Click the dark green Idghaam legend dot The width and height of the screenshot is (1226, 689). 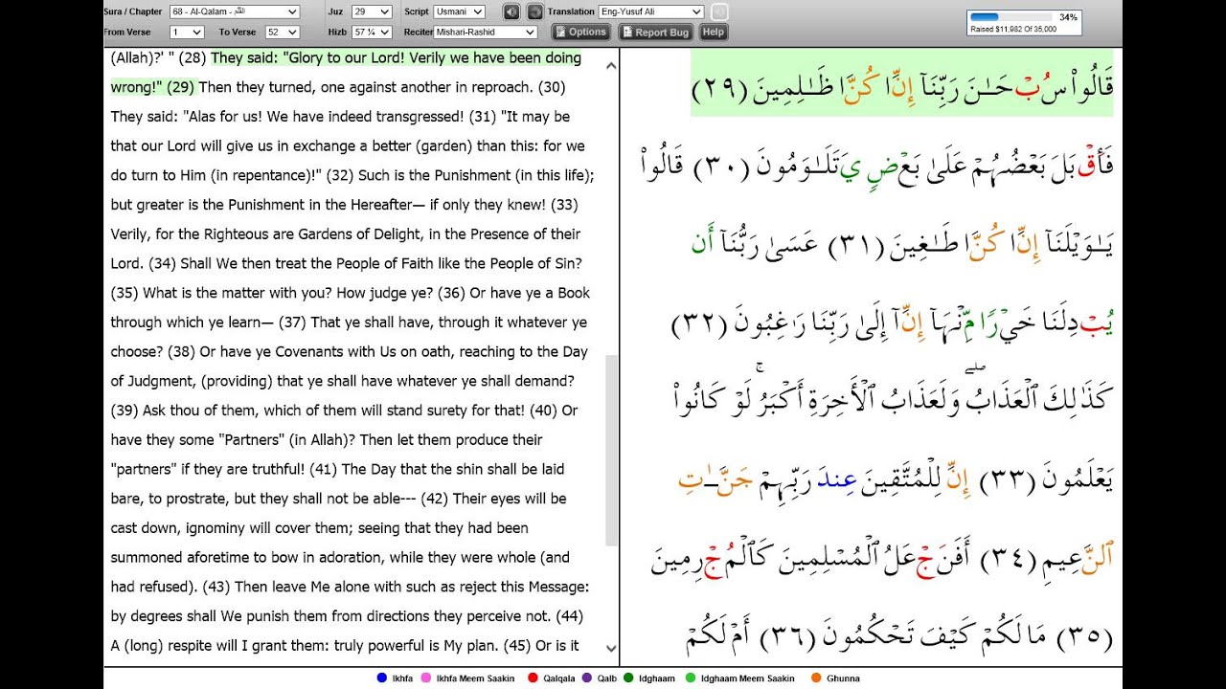pos(628,678)
